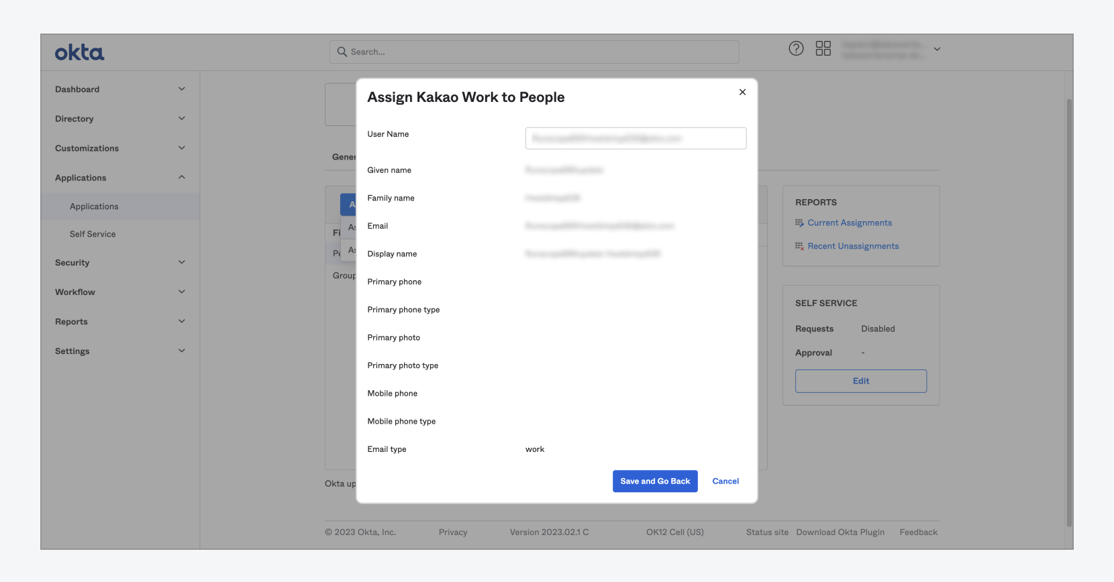Screen dimensions: 1114x582
Task: Expand the Directory menu chevron
Action: tap(181, 119)
